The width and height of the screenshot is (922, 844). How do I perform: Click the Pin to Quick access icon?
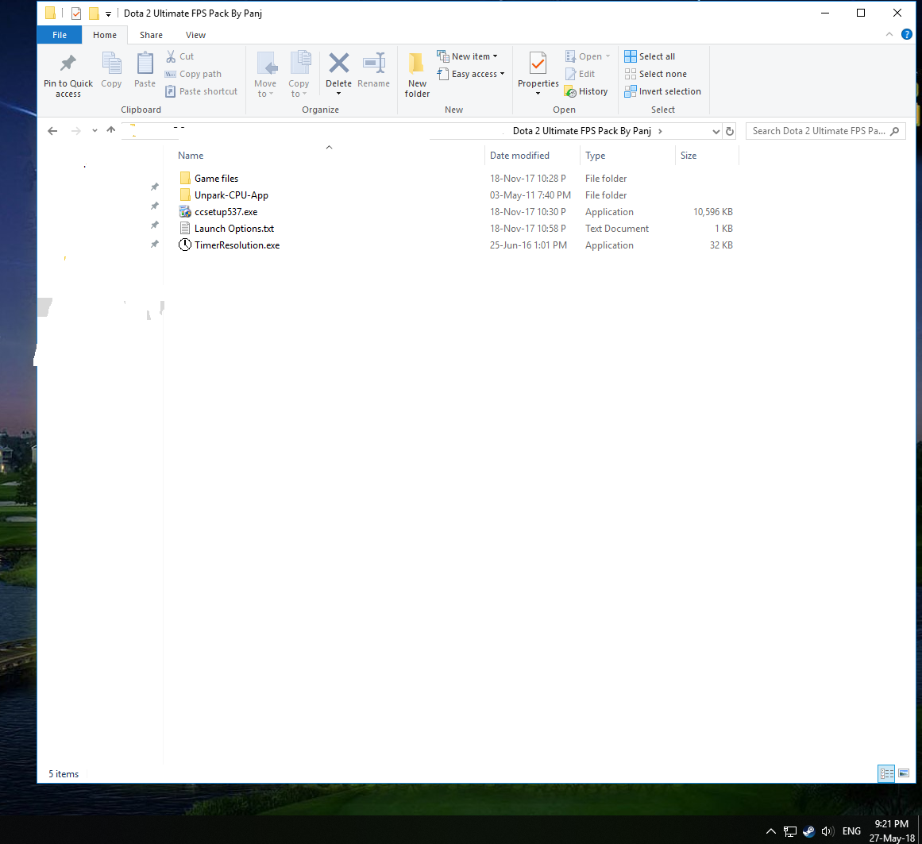pos(68,64)
